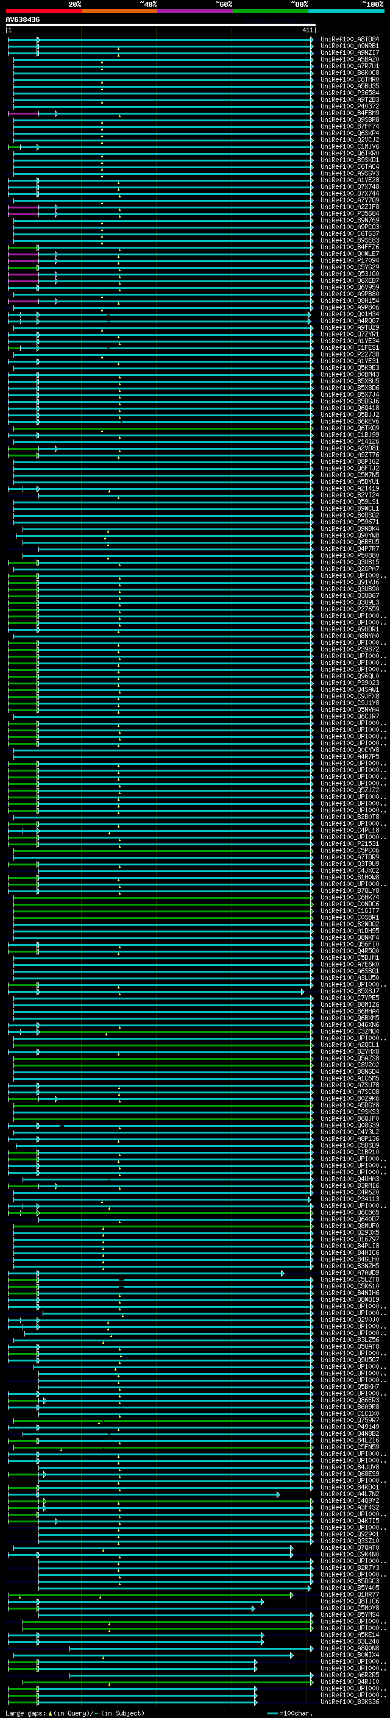This screenshot has height=1718, width=390.
Task: Select label UniRef100_P17094
Action: pos(350,261)
